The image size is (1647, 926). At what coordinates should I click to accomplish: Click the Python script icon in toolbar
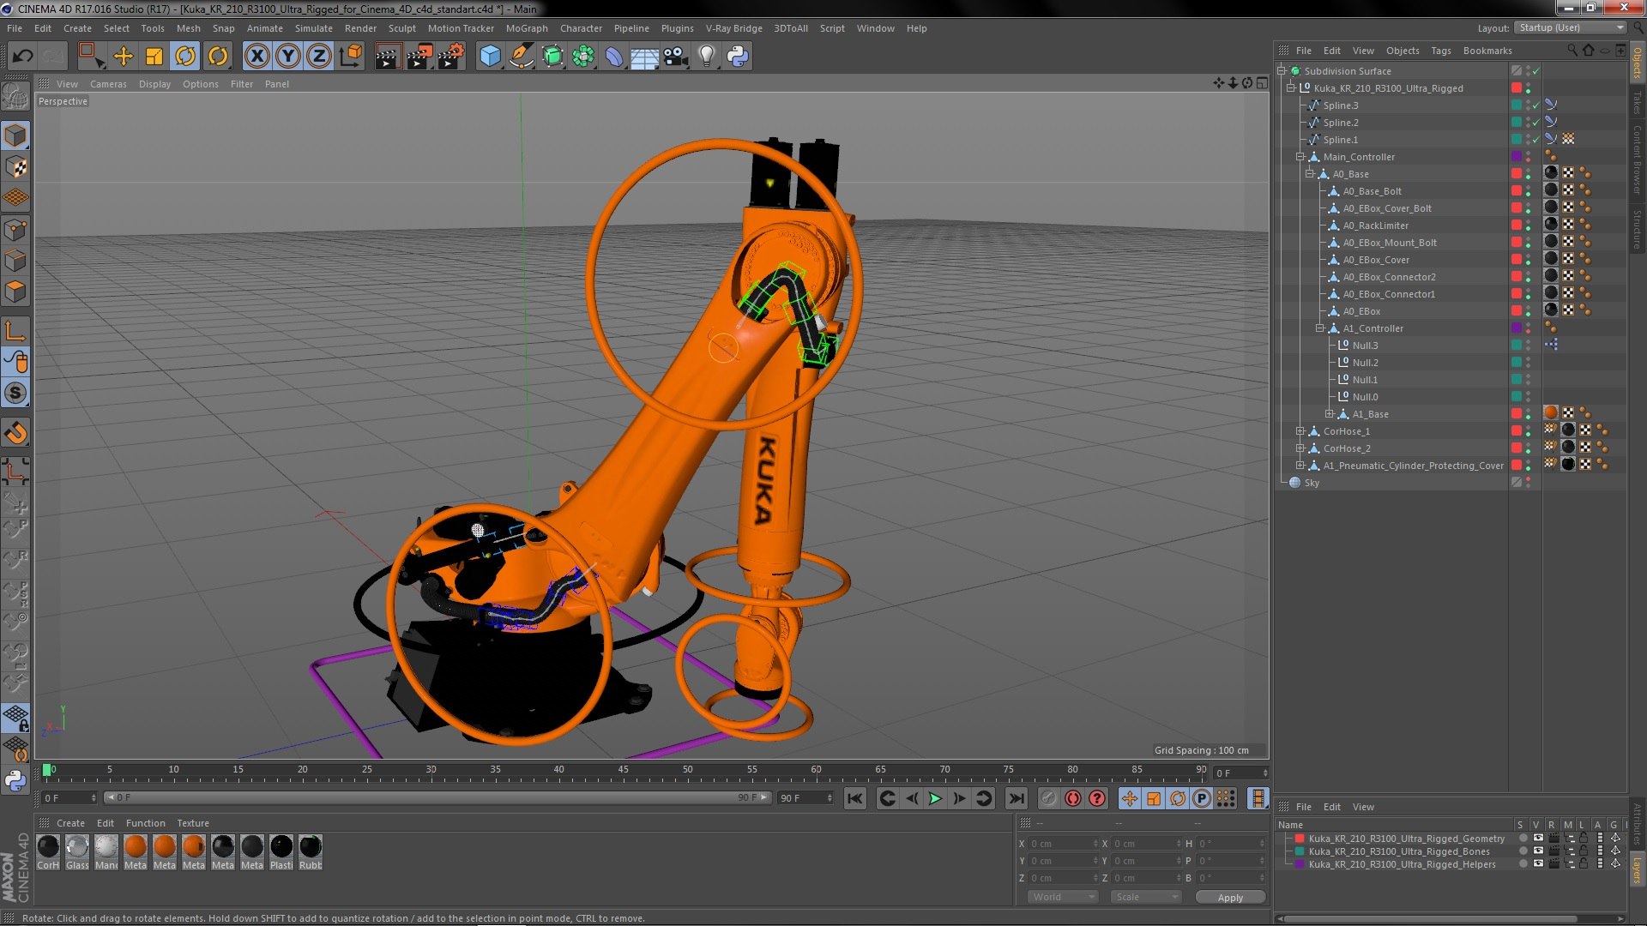[737, 57]
